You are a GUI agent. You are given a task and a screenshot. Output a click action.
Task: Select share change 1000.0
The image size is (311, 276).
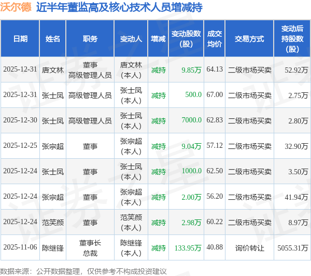click(x=191, y=171)
